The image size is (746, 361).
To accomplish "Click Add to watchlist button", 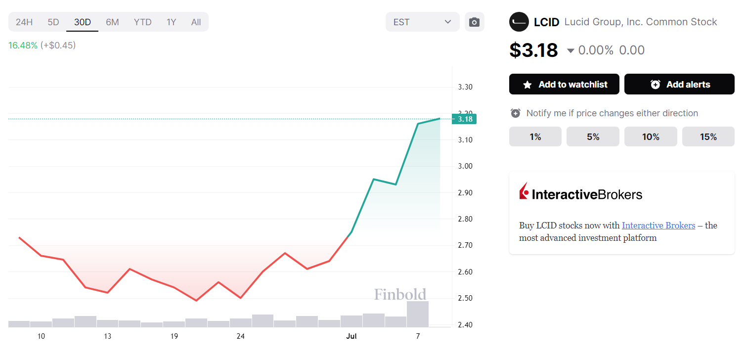I will (x=564, y=84).
